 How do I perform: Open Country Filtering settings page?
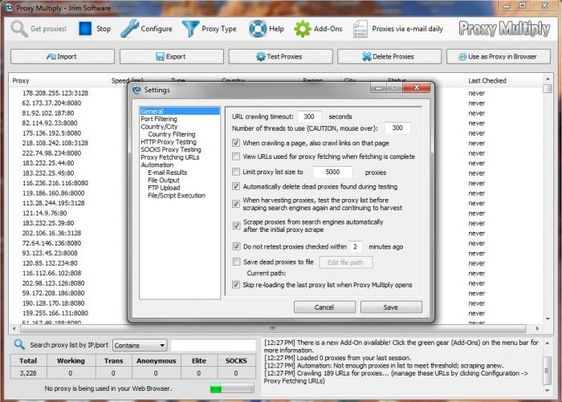pyautogui.click(x=172, y=134)
